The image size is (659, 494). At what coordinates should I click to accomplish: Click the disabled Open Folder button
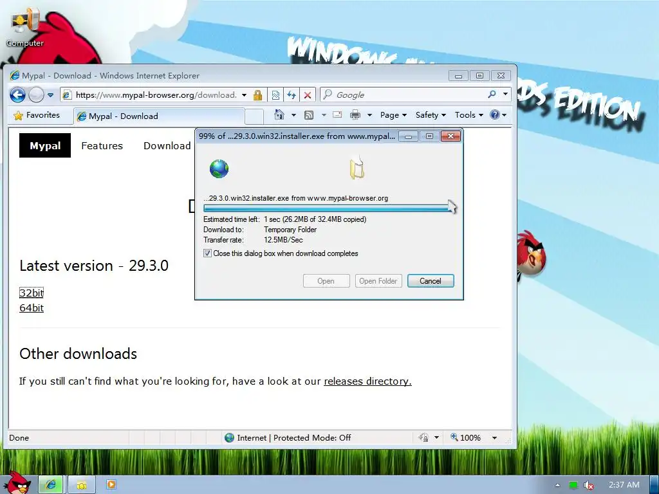(378, 281)
